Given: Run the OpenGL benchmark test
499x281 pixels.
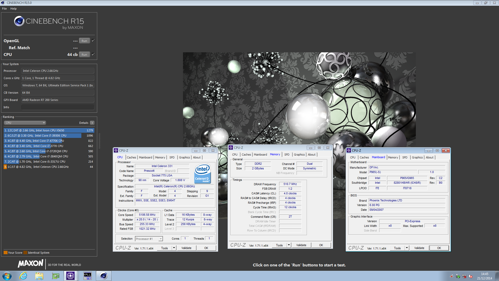Looking at the screenshot, I should [x=84, y=41].
